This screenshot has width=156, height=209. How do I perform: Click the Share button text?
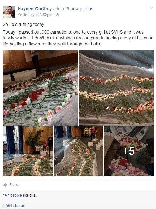coord(14,185)
